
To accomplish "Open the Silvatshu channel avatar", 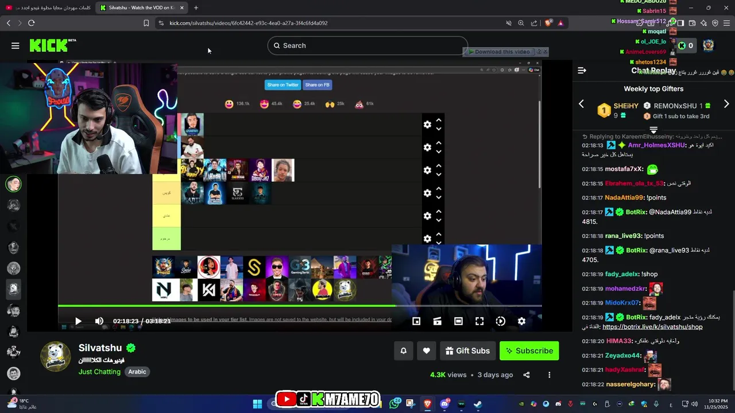I will (x=56, y=356).
